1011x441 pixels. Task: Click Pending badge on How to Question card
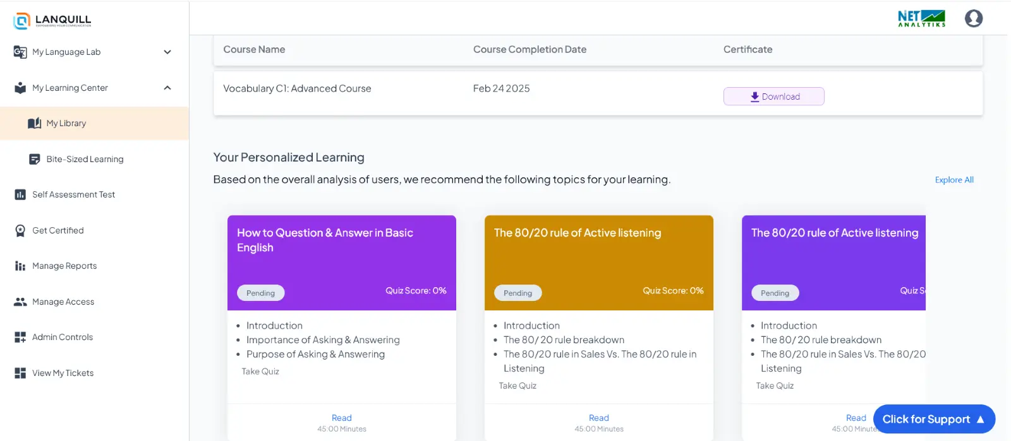click(x=261, y=293)
